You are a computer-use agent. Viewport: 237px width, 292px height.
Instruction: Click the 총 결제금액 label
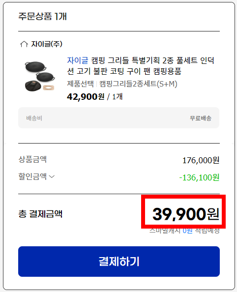tap(40, 214)
